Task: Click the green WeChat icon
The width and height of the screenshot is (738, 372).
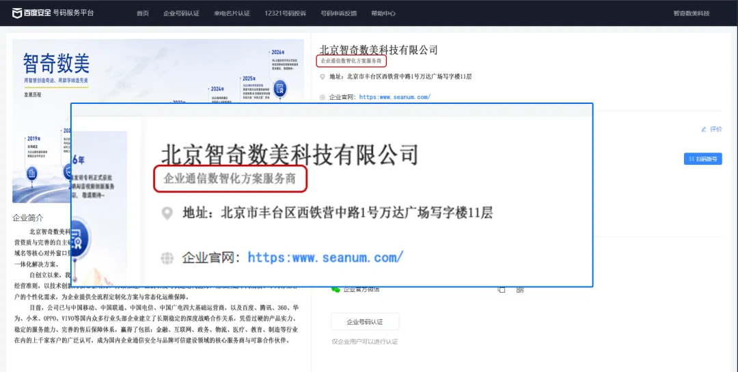Action: tap(336, 289)
